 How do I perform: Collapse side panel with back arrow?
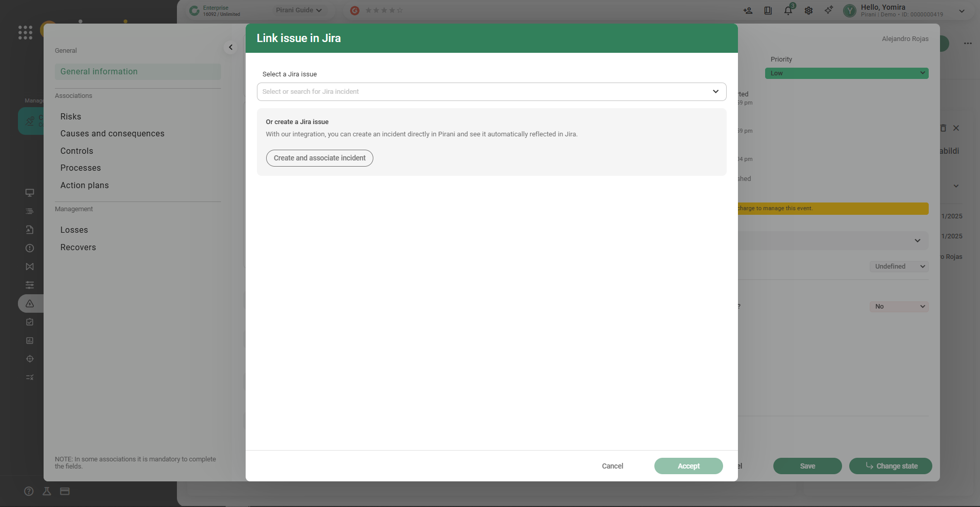click(231, 47)
